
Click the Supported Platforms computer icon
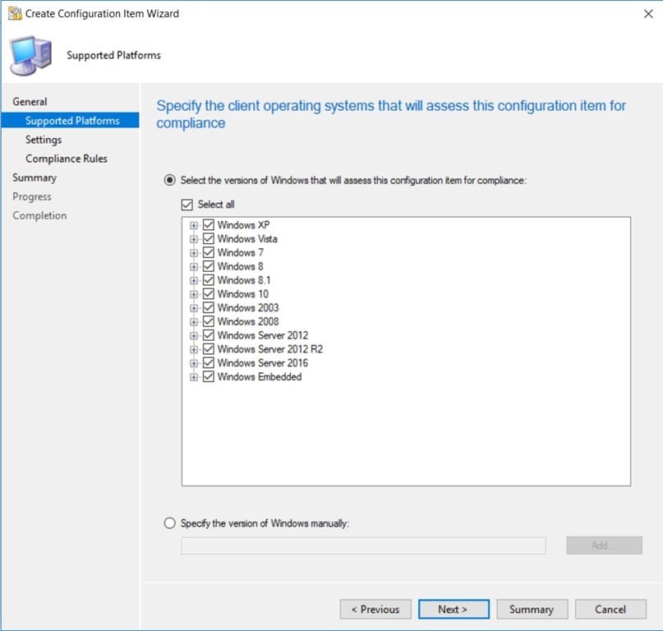click(x=31, y=55)
